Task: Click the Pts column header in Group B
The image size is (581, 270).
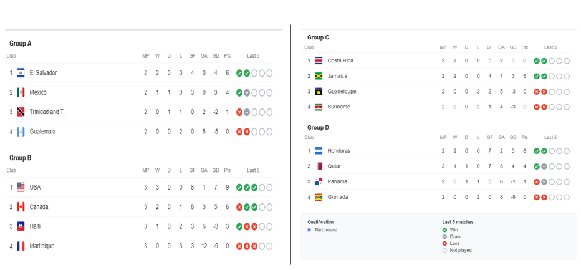Action: (x=227, y=170)
